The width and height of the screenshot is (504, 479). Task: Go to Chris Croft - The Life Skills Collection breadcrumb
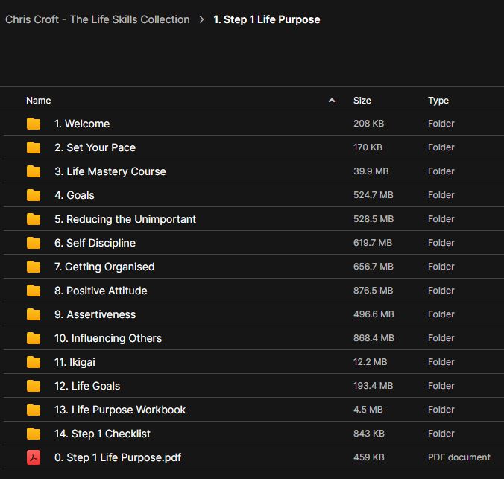pyautogui.click(x=98, y=20)
